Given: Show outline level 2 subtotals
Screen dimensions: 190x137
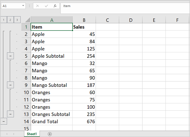Looking at the screenshot, I should 10,20.
